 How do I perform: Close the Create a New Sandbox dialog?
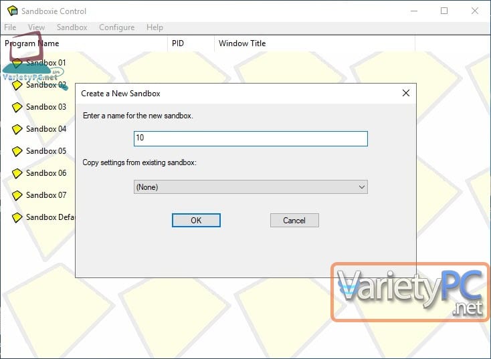point(406,93)
